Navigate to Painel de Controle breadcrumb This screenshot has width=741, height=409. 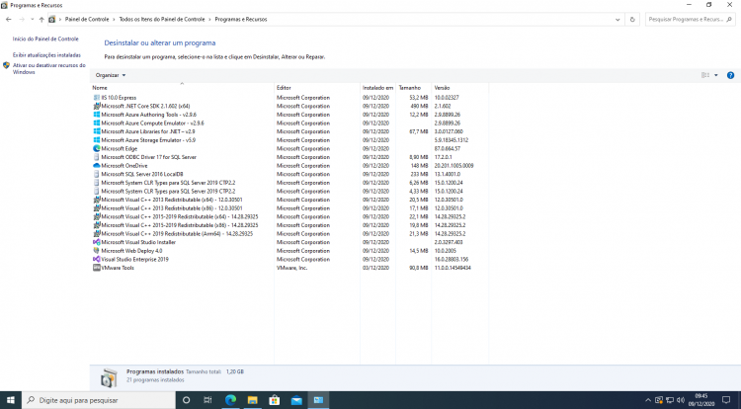coord(87,20)
